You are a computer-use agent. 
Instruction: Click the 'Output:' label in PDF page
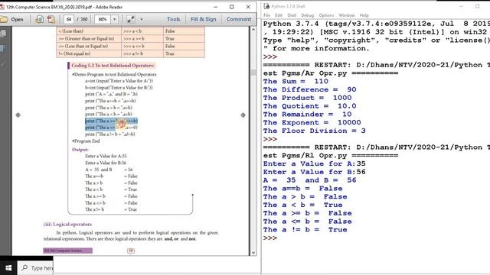[x=80, y=150]
